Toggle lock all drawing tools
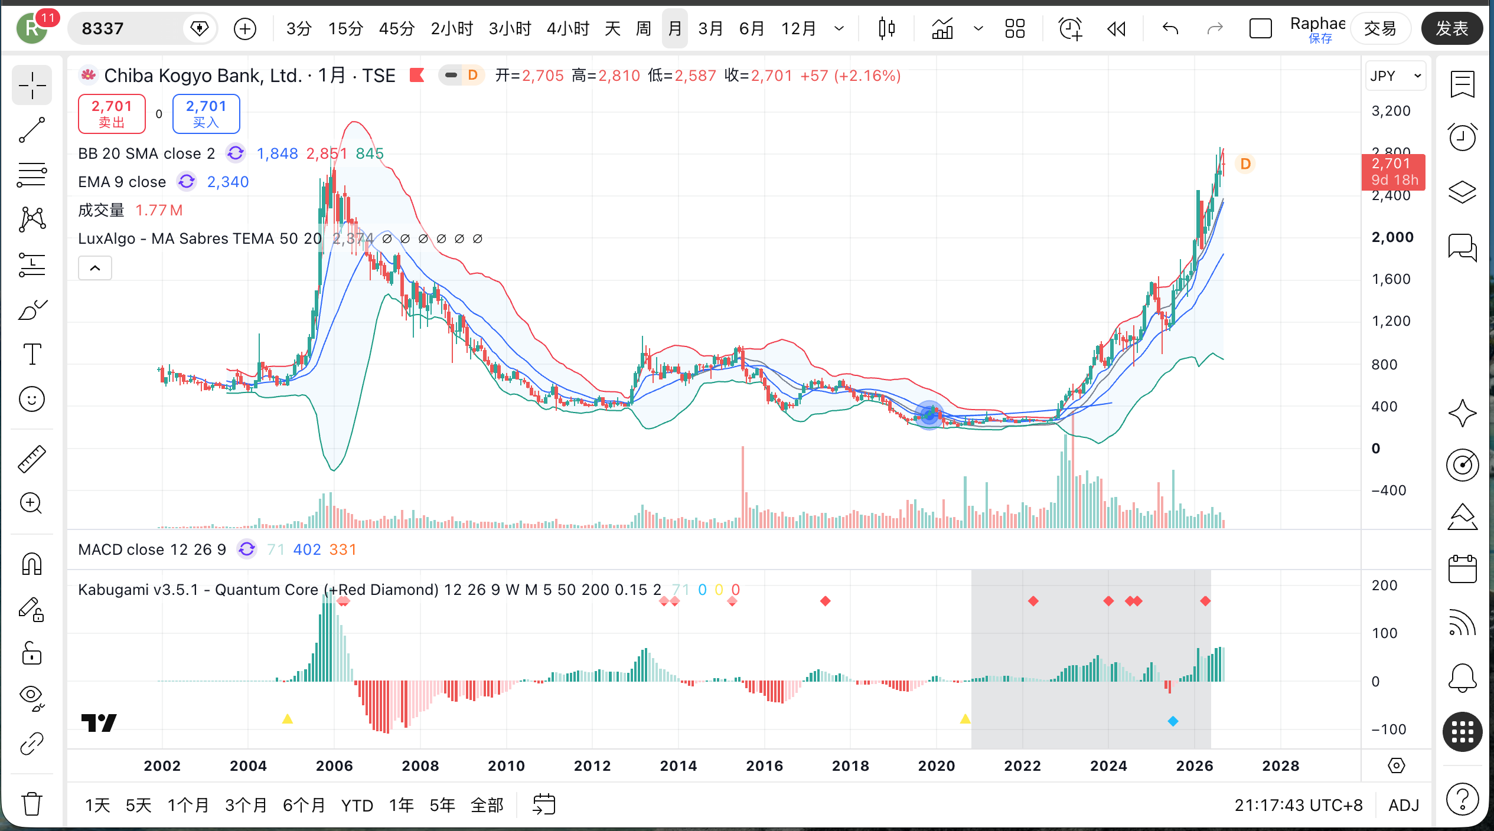Screen dimensions: 1494x831 tap(32, 653)
